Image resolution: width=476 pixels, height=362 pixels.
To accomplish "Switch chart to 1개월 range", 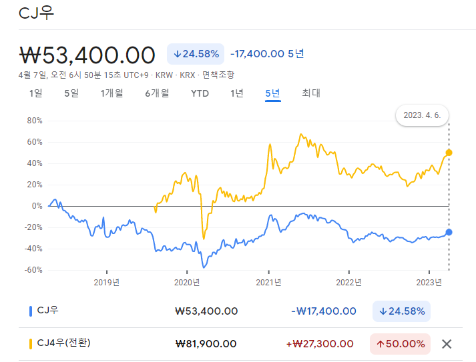I will click(x=111, y=93).
